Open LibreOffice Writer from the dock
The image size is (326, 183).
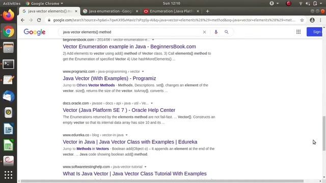(x=8, y=129)
